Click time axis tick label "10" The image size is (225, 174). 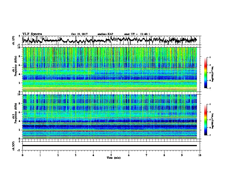[x=200, y=155]
